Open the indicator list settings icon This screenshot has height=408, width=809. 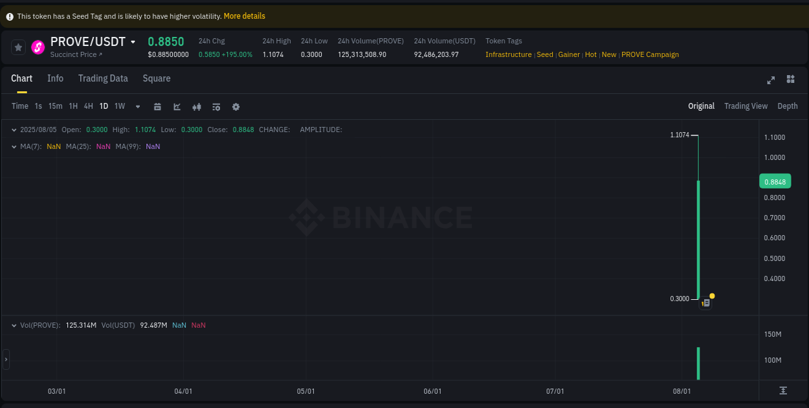point(216,106)
